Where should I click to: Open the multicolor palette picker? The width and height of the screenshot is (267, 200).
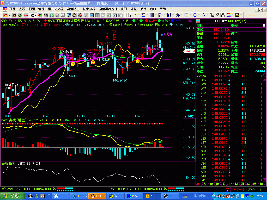[228, 15]
